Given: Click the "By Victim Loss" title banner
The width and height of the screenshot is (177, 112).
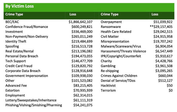Looking at the screenshot, I should [x=20, y=6].
